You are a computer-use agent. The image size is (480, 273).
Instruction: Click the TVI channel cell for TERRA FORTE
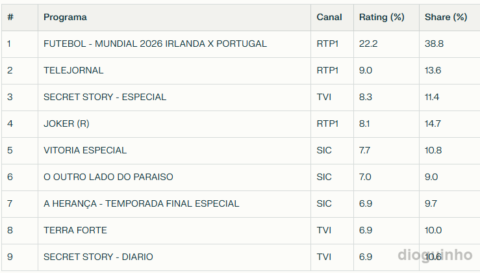tap(323, 230)
